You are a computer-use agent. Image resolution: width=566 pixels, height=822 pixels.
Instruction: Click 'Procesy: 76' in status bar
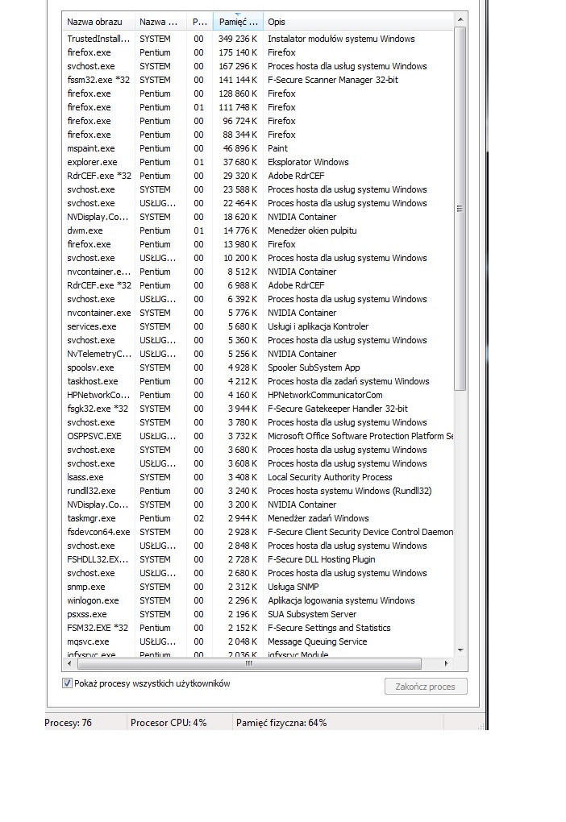click(69, 722)
